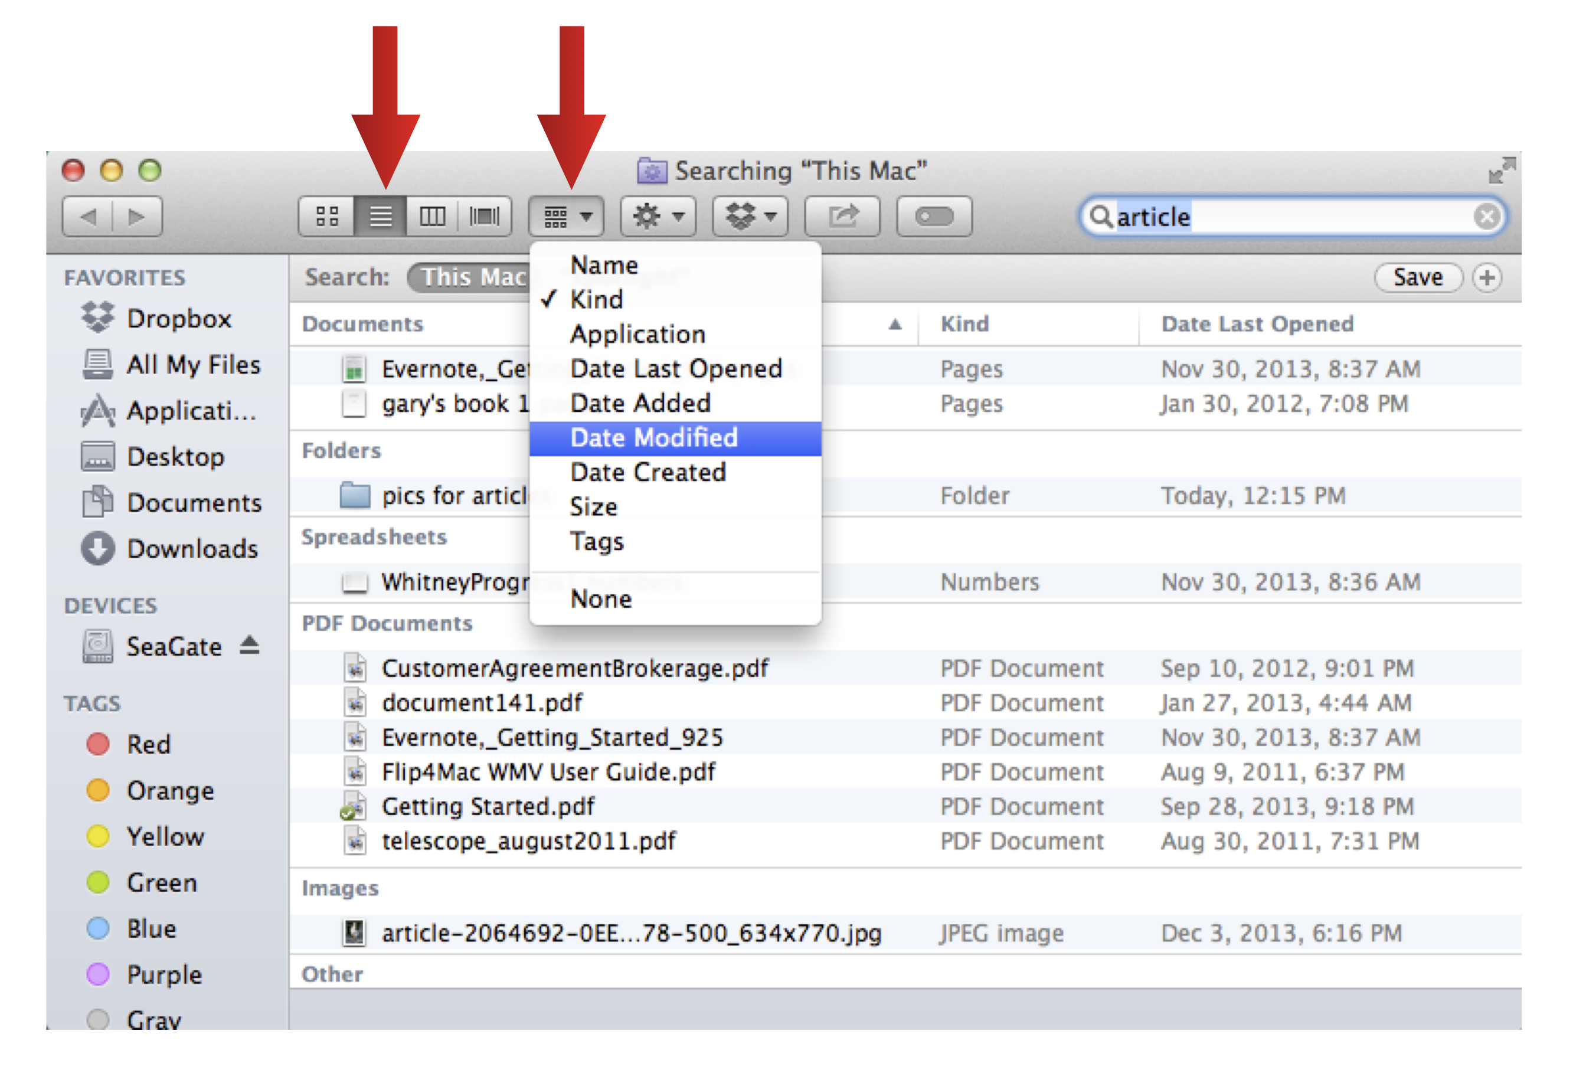This screenshot has width=1573, height=1070.
Task: Select Name from the sort options menu
Action: tap(603, 266)
